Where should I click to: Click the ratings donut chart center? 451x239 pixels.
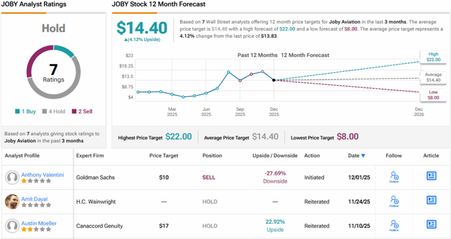(x=53, y=71)
